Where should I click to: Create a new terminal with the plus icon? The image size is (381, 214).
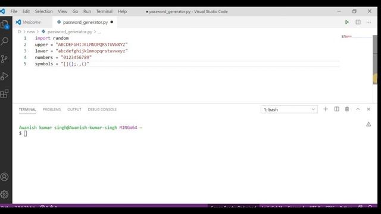click(326, 109)
